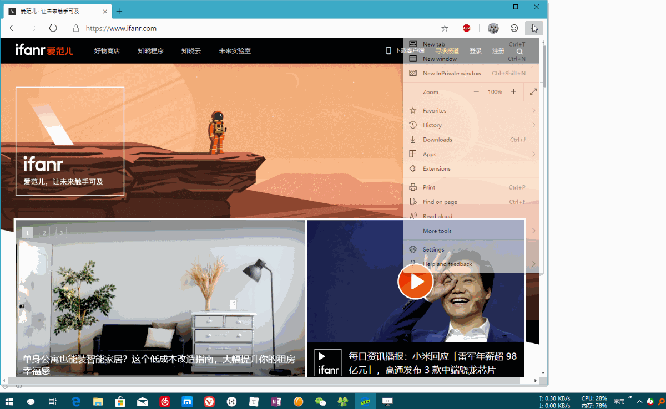666x409 pixels.
Task: Open the Windows Start menu
Action: (x=9, y=401)
